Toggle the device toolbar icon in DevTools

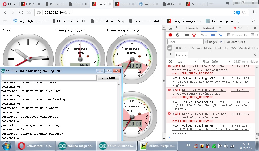pos(177,28)
